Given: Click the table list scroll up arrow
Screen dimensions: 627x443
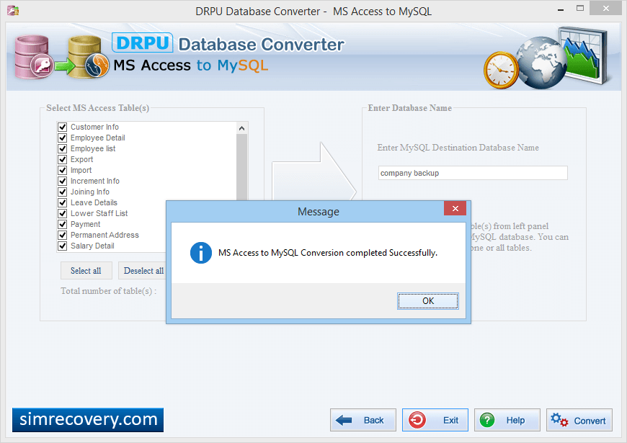Looking at the screenshot, I should [241, 128].
